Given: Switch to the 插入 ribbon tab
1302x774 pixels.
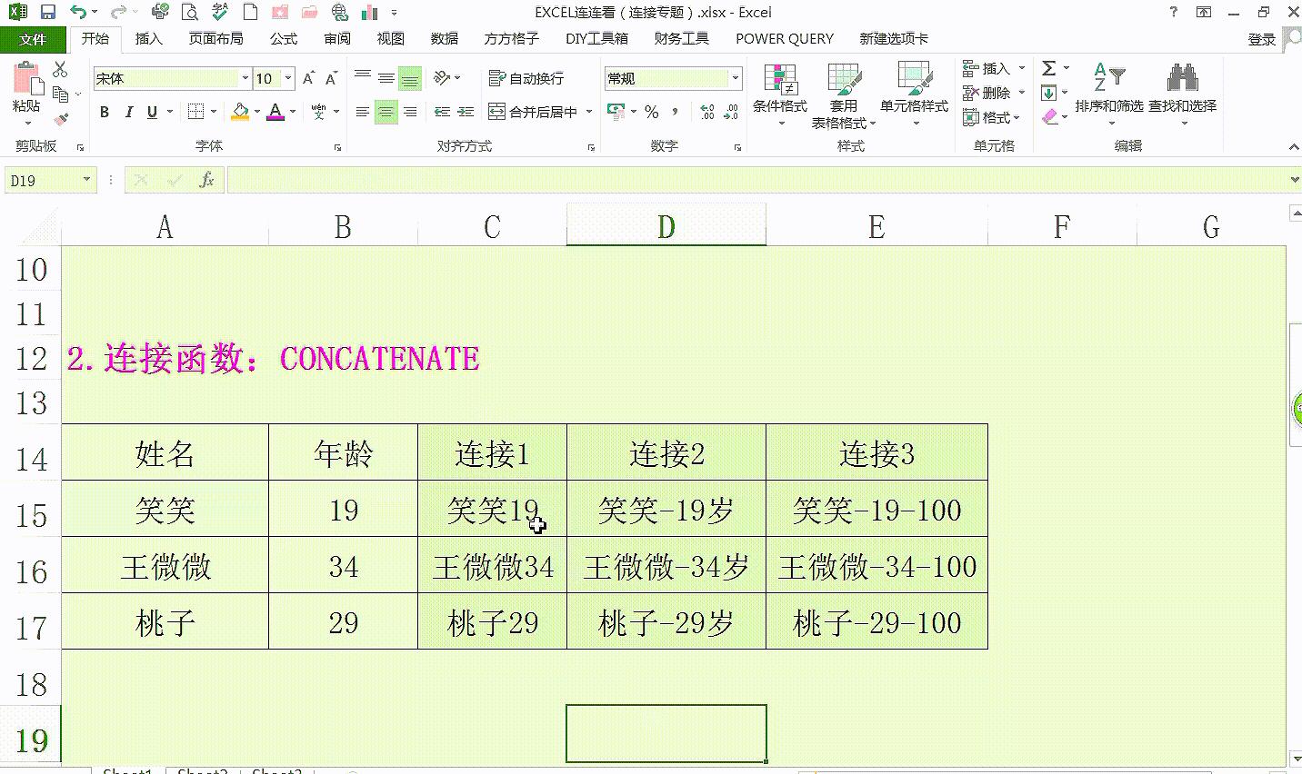Looking at the screenshot, I should pos(148,38).
